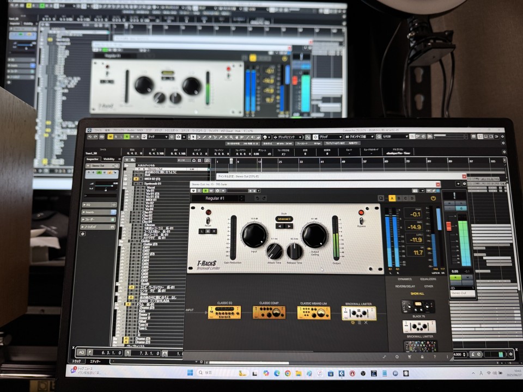The image size is (523, 392).
Task: Pick the Mute X tool
Action: point(226,137)
